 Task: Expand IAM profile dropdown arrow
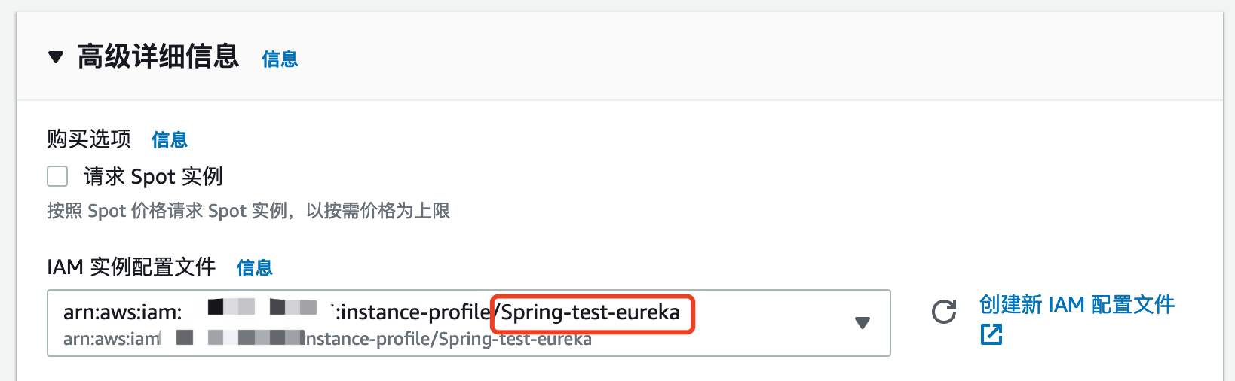(863, 323)
